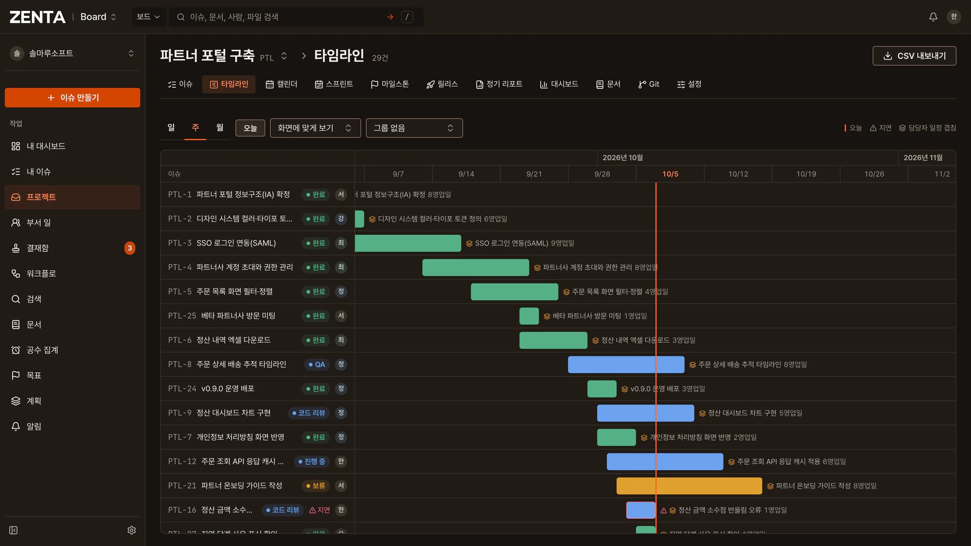Open 공수 집계 in sidebar
Screen dimensions: 971x546
click(x=72, y=350)
